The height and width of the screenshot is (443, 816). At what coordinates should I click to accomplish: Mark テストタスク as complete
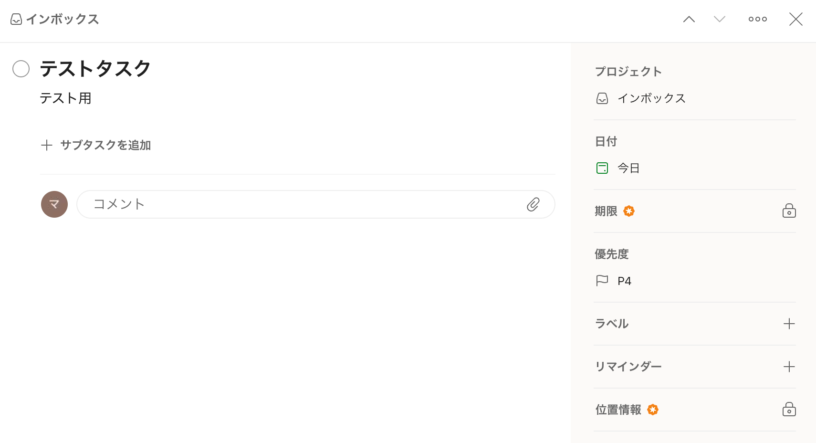[x=21, y=69]
